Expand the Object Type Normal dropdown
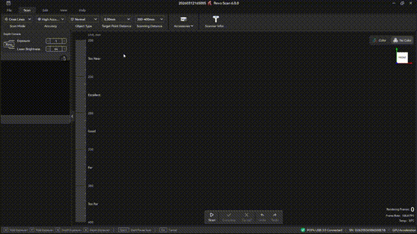Image resolution: width=417 pixels, height=234 pixels. pos(83,19)
